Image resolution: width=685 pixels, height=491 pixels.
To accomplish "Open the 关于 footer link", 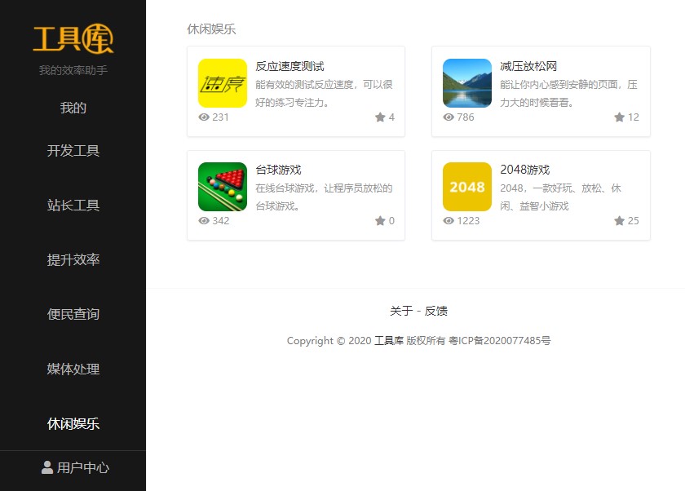I will (400, 311).
